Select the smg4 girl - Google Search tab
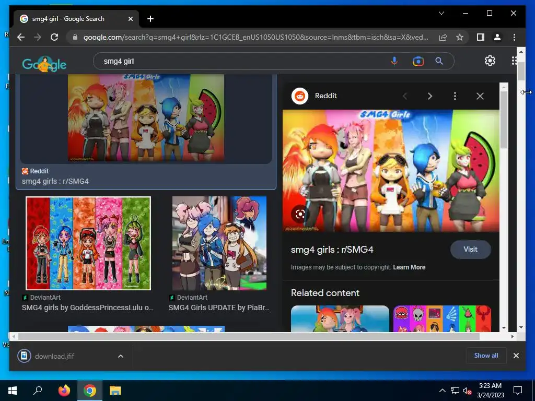The width and height of the screenshot is (535, 401). pos(76,19)
